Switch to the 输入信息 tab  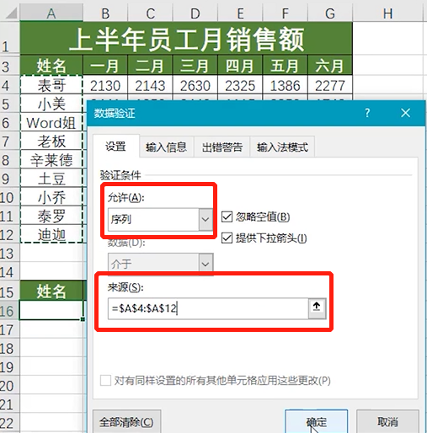point(166,147)
